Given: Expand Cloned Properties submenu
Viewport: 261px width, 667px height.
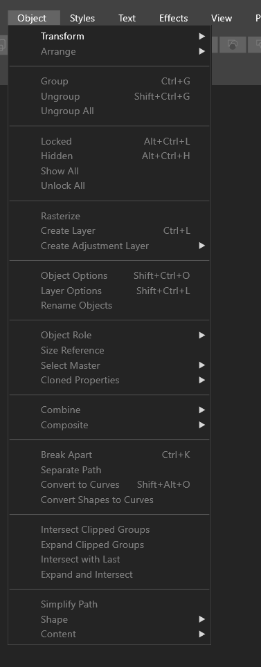Looking at the screenshot, I should (x=109, y=381).
